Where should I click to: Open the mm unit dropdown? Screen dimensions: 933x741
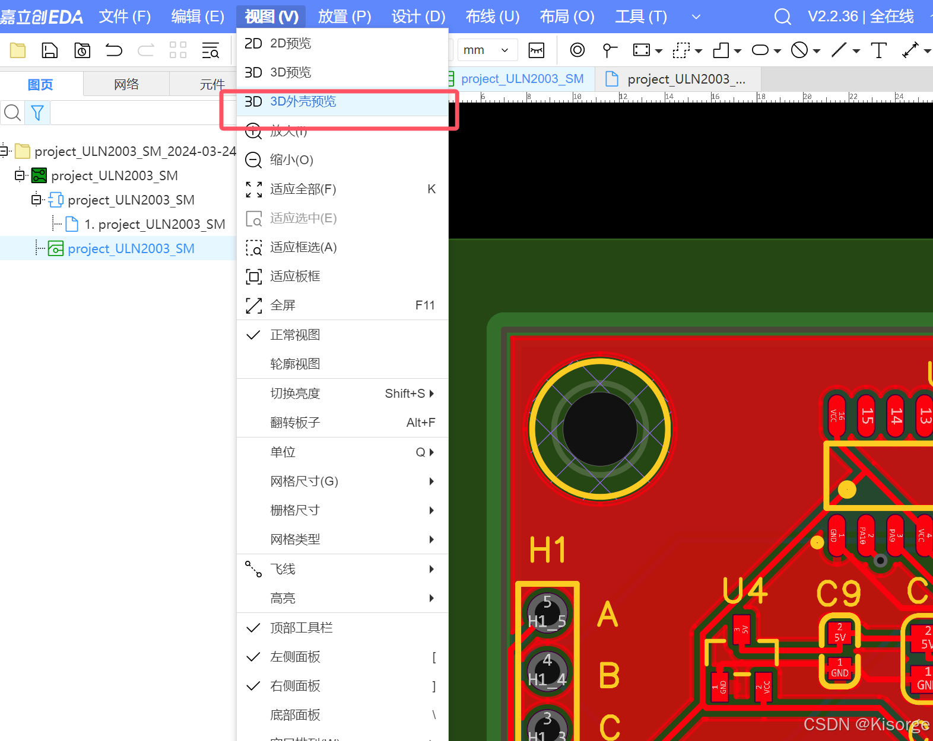(x=487, y=50)
